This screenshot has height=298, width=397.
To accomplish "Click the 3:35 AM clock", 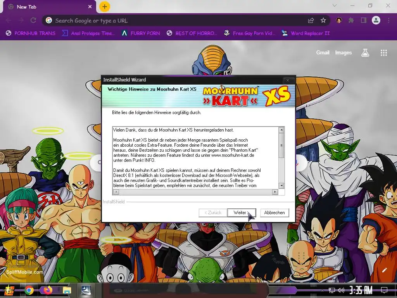I will pyautogui.click(x=361, y=290).
